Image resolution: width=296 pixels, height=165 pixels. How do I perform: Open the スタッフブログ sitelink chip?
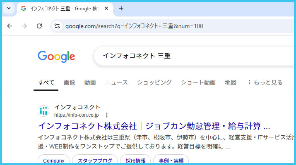(x=95, y=160)
